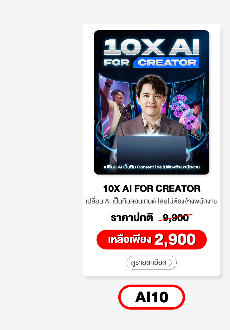The height and width of the screenshot is (330, 230).
Task: Click the large 10X AI headline on poster
Action: pyautogui.click(x=152, y=47)
